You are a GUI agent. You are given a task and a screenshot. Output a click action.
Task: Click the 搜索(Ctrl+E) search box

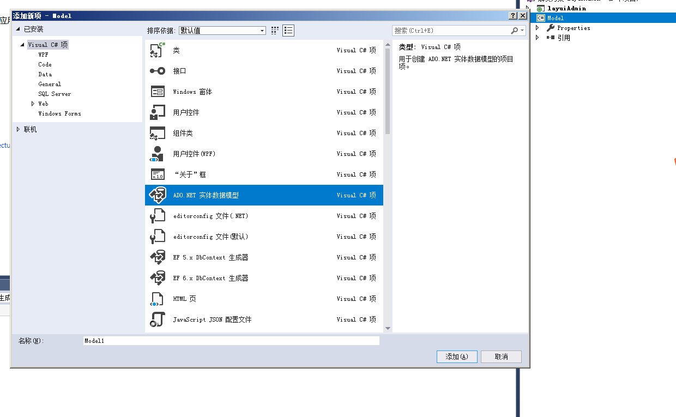tap(451, 31)
